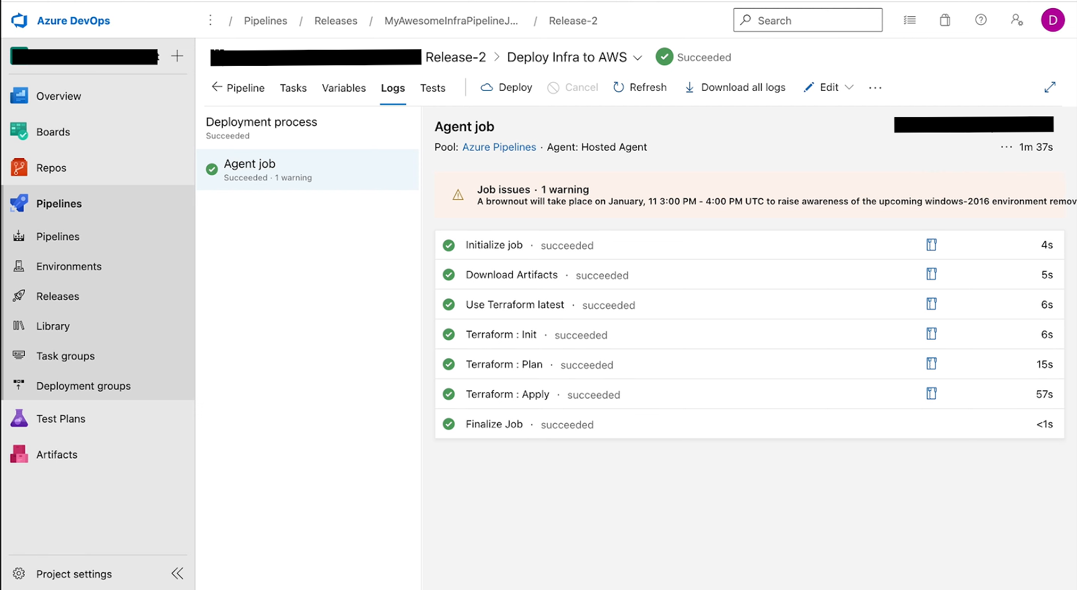Collapse the sidebar with double chevron
The height and width of the screenshot is (590, 1077).
coord(177,573)
